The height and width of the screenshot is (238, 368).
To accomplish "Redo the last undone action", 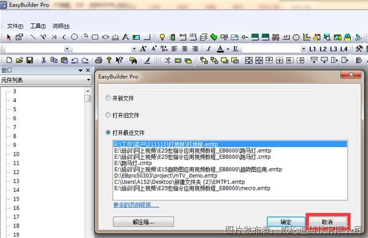I will point(85,60).
